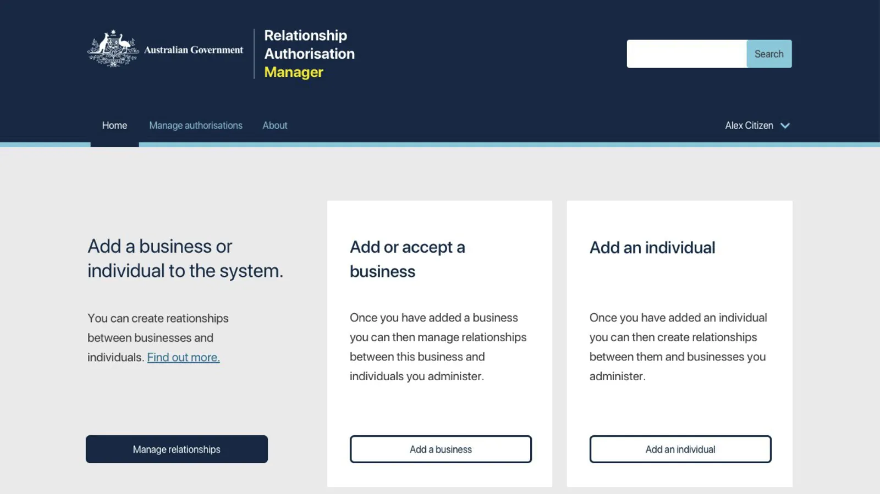Click the 'You can create reationships' paragraph
This screenshot has width=880, height=494.
click(x=158, y=337)
